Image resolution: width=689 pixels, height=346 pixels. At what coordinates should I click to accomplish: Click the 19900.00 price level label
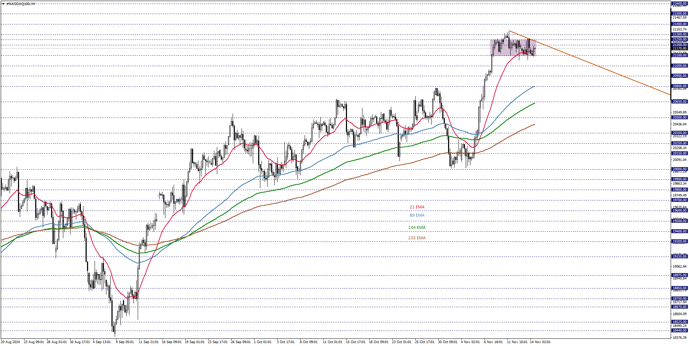click(679, 179)
